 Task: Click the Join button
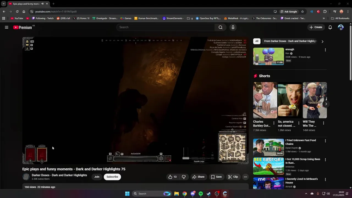(97, 177)
